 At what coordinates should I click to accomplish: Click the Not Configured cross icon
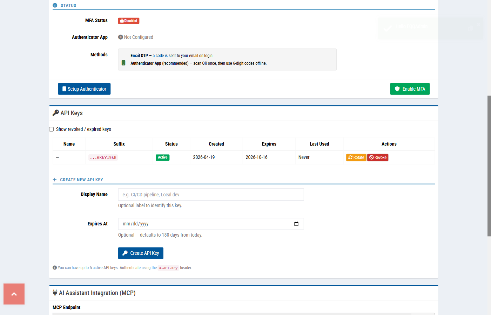[121, 37]
